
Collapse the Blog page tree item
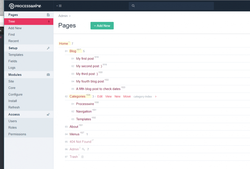73,51
